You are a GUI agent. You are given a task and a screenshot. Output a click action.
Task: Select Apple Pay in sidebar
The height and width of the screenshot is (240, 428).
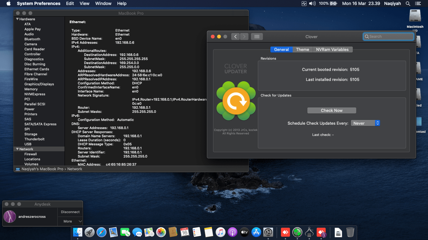[33, 29]
